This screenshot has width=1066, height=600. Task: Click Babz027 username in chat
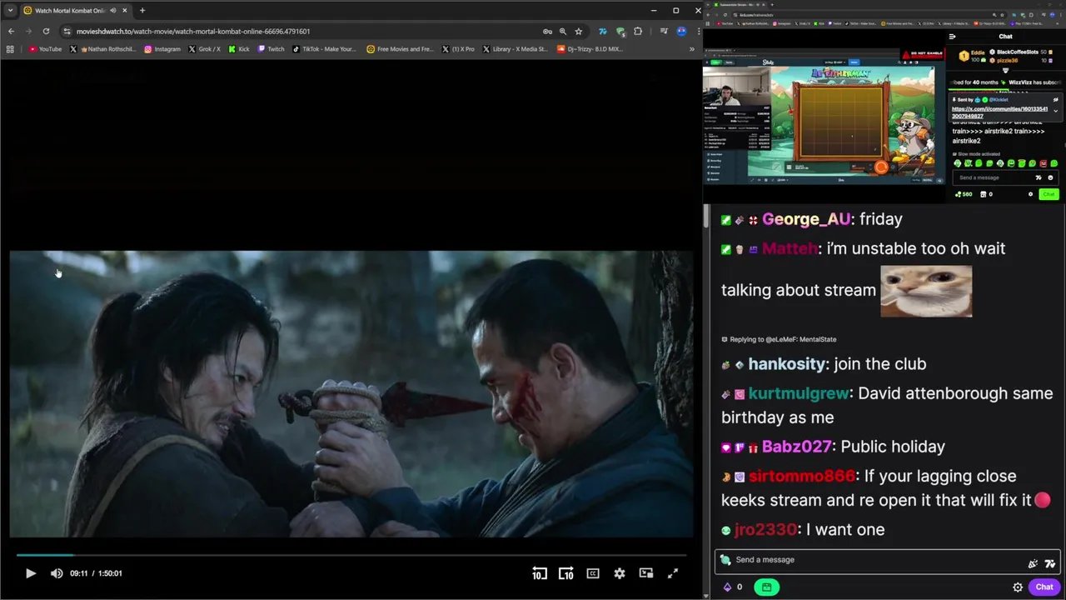point(797,447)
